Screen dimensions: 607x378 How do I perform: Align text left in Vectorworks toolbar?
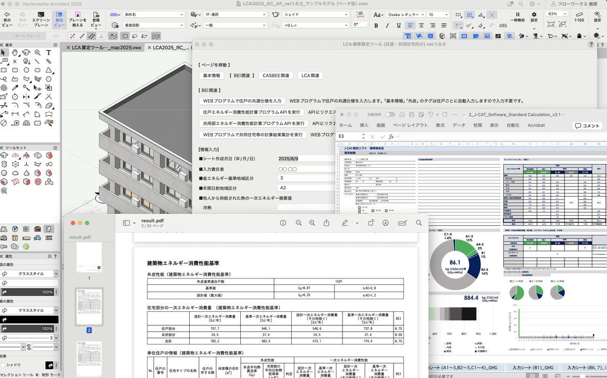pos(410,25)
